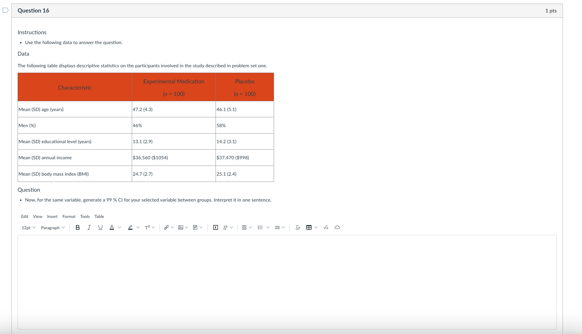Toggle the bulleted list formatting
The height and width of the screenshot is (334, 582).
(x=260, y=227)
